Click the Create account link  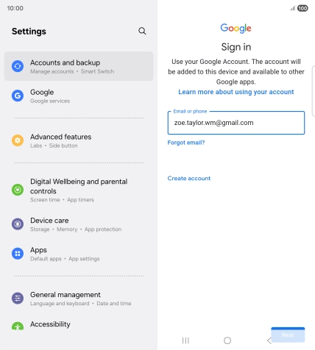coord(189,178)
